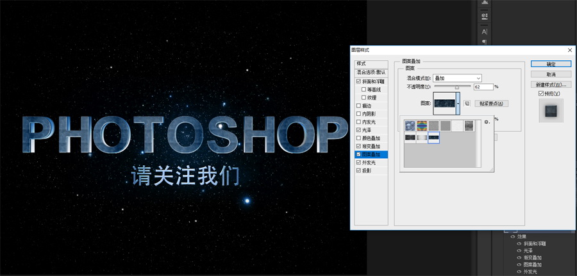Toggle eye for 渐变叠加 in Layers panel
The width and height of the screenshot is (577, 276).
coord(519,257)
